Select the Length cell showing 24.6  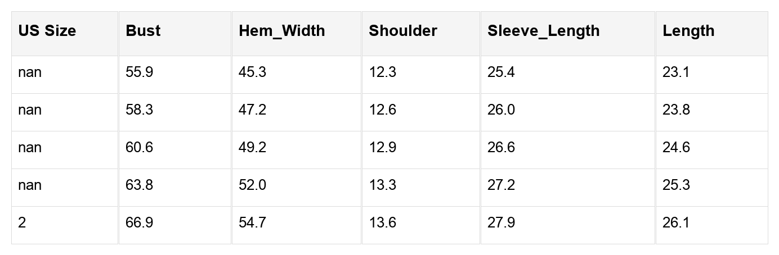676,147
